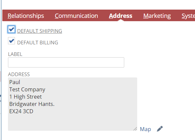Select the Address tab
This screenshot has height=140, width=195.
(121, 16)
